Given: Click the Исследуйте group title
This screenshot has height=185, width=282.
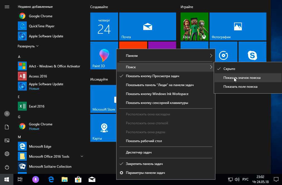Looking at the screenshot, I should pyautogui.click(x=99, y=79).
